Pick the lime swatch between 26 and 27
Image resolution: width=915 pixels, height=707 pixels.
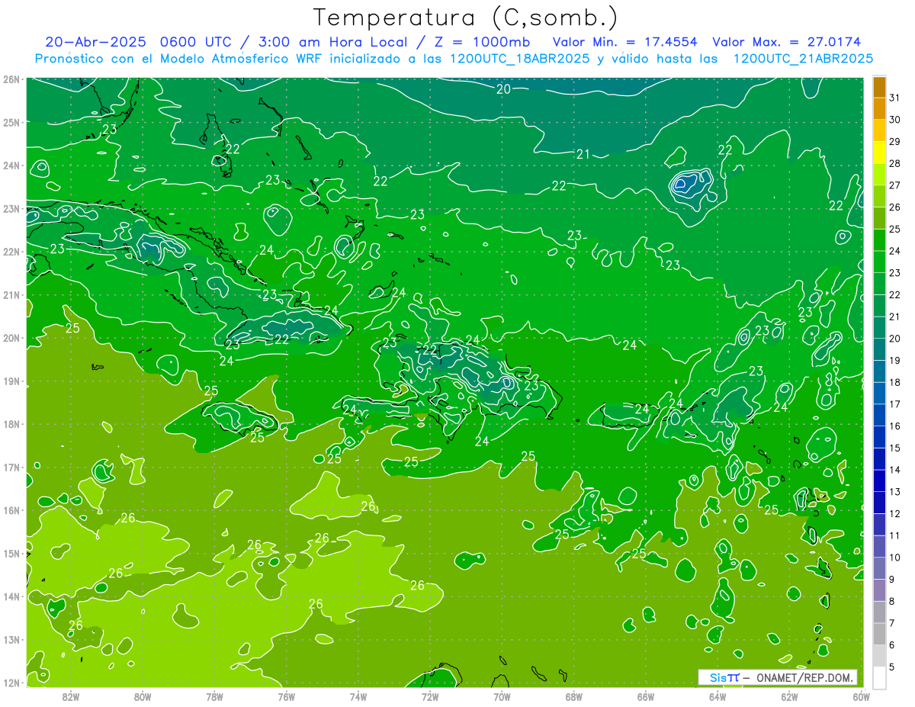[x=879, y=196]
